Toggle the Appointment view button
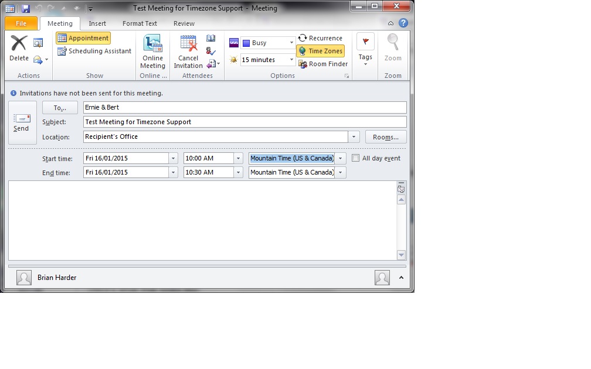Viewport: 591px width, 369px height. tap(83, 38)
